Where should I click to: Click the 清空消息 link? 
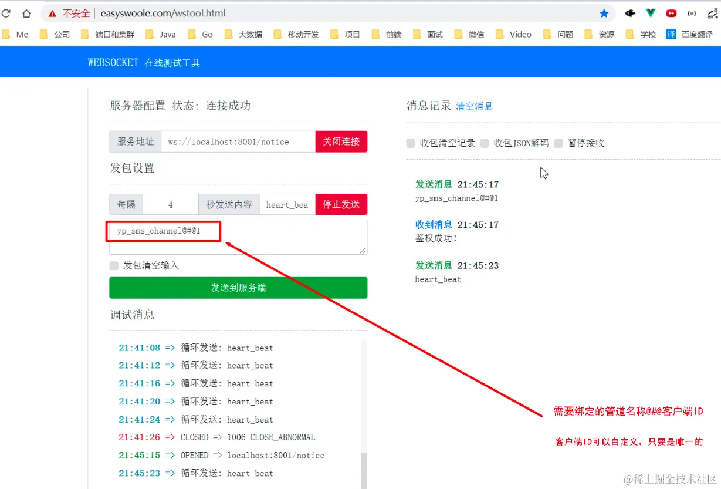(474, 106)
